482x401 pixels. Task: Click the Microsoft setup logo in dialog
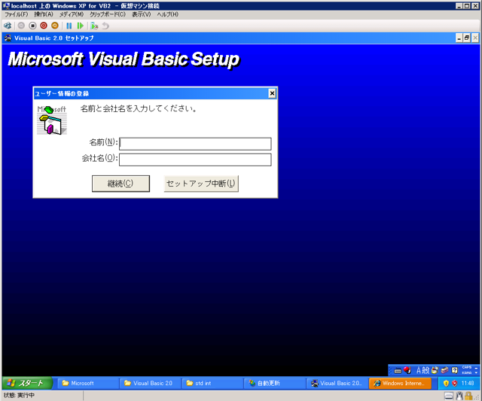pyautogui.click(x=52, y=120)
